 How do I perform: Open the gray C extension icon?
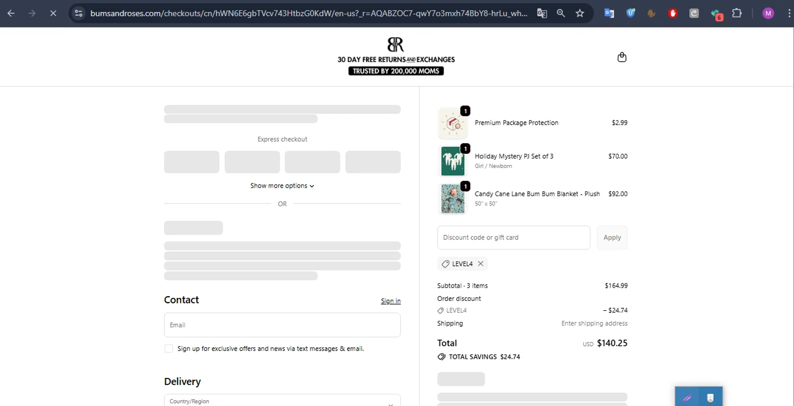click(694, 13)
